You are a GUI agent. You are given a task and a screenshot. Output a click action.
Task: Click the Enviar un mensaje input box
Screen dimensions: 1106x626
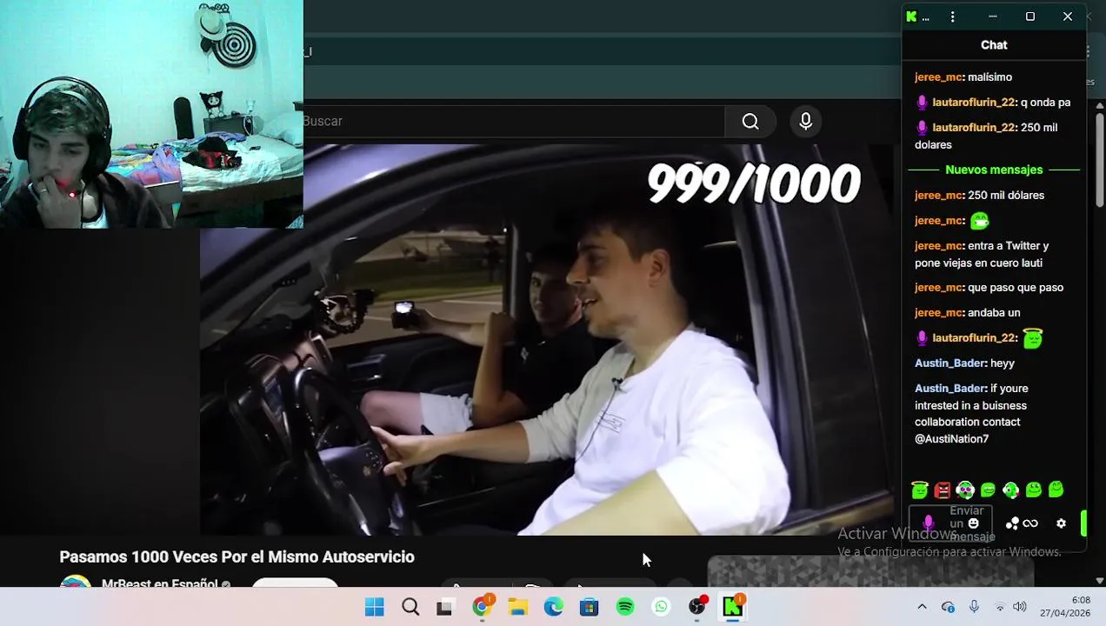tap(950, 523)
